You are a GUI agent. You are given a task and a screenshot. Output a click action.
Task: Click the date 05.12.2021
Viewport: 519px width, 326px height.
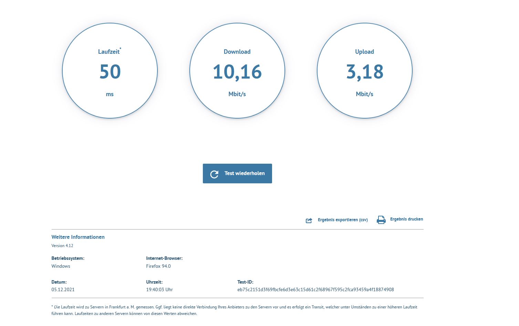(x=63, y=289)
